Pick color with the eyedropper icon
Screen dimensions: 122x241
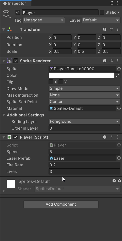coord(118,75)
